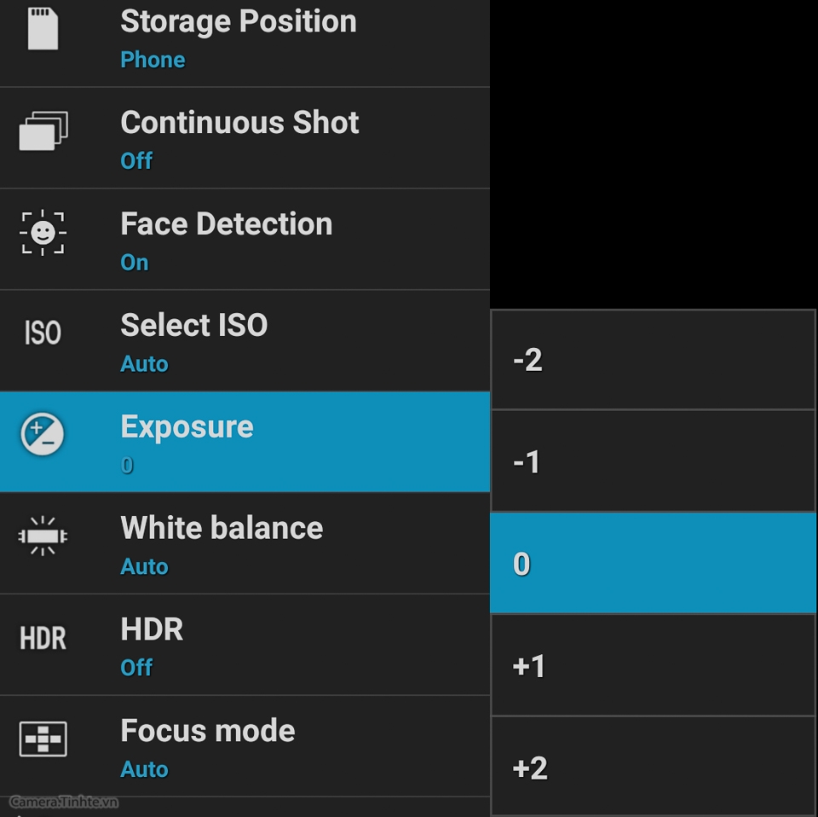Set exposure to +1
The width and height of the screenshot is (818, 817).
tap(654, 665)
